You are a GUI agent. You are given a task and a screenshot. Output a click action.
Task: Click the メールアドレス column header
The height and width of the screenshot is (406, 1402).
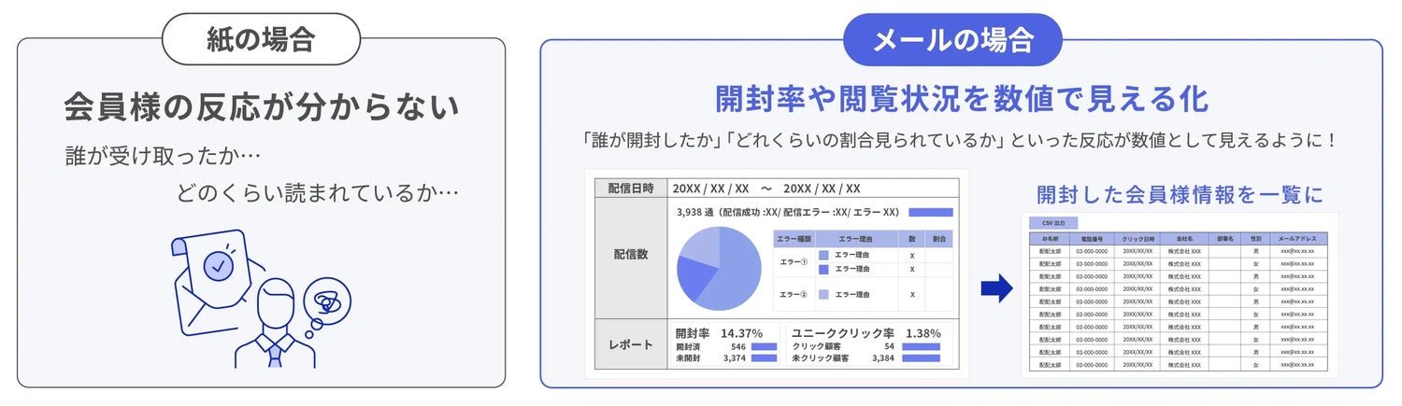coord(1296,239)
